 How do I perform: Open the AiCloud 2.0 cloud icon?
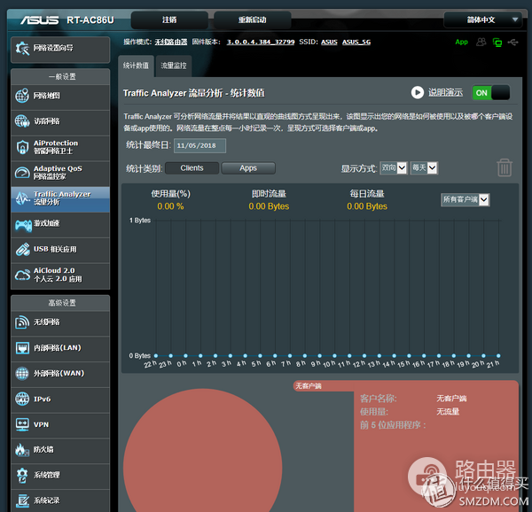(22, 275)
